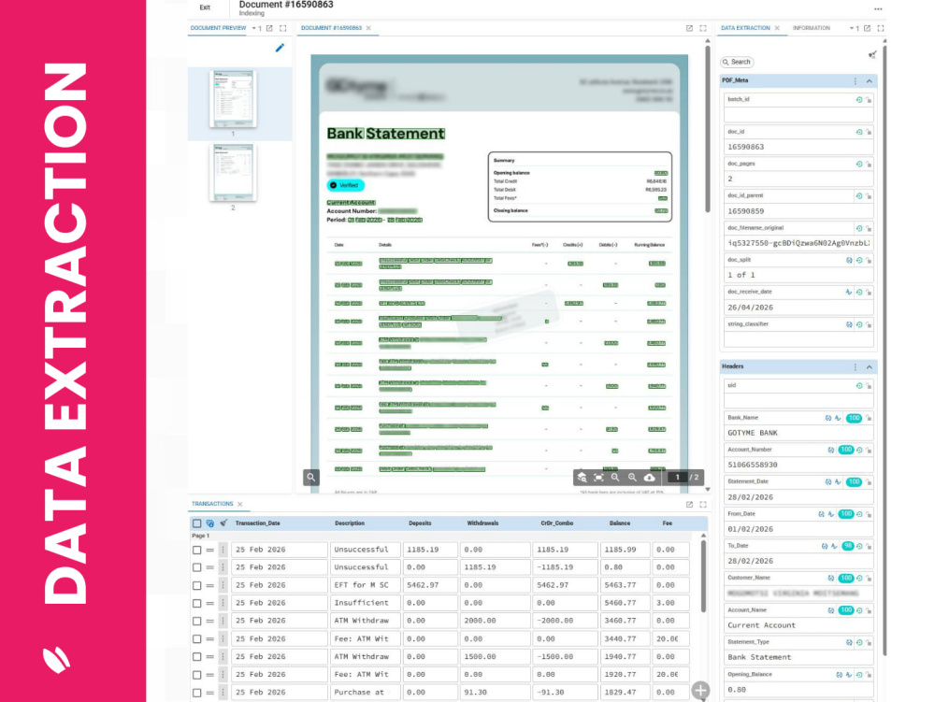Image resolution: width=935 pixels, height=702 pixels.
Task: Check the row with Withdrawals 1185.19
Action: pyautogui.click(x=196, y=568)
